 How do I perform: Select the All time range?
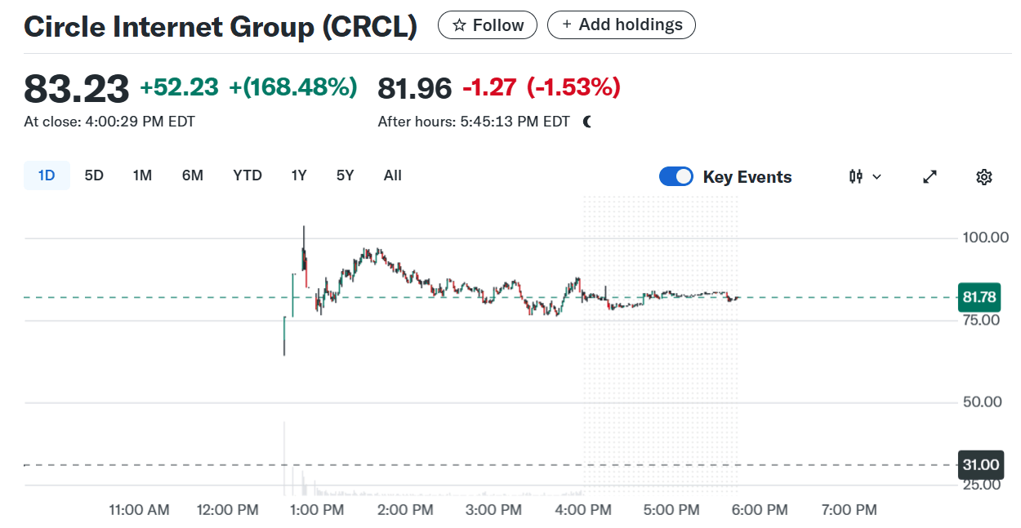point(392,175)
